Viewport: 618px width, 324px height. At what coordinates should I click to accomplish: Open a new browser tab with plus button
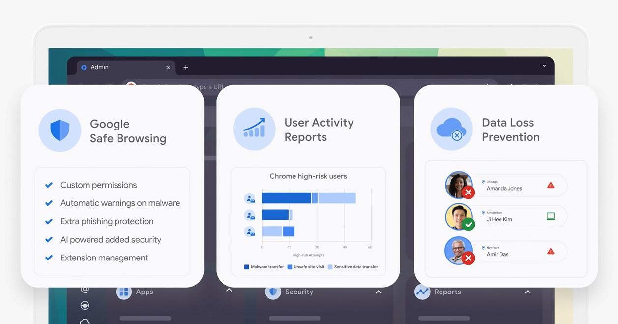click(186, 67)
